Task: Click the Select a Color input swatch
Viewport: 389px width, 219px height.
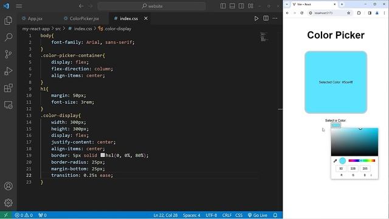Action: point(336,125)
